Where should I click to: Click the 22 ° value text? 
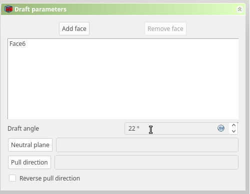coord(134,128)
